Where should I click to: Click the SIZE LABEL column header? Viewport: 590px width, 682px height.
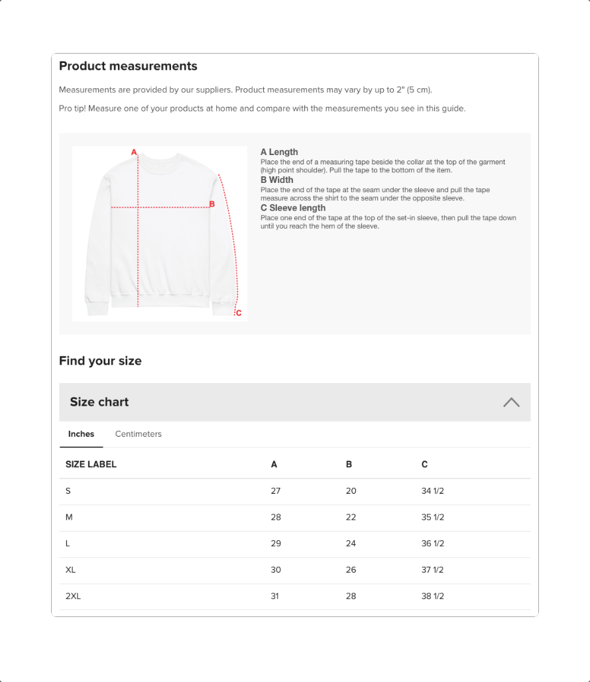tap(91, 465)
